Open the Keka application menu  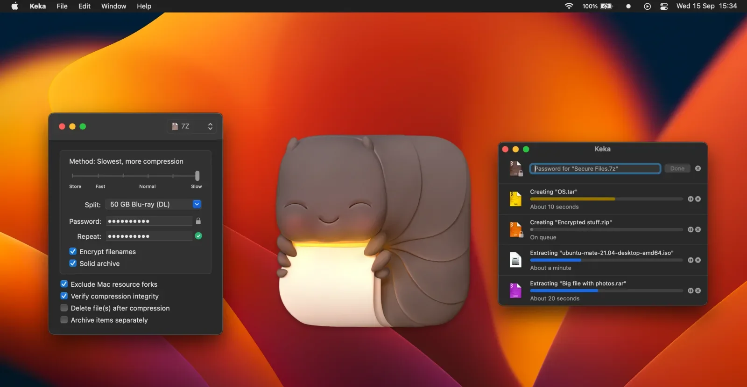click(38, 6)
